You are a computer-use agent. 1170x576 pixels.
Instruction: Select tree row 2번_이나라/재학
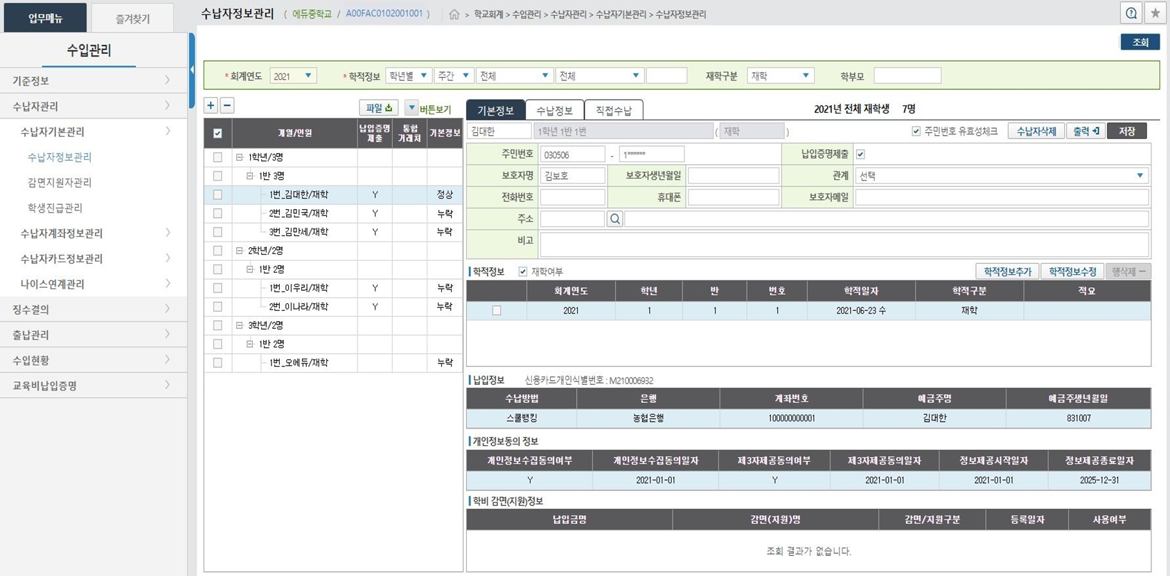pyautogui.click(x=299, y=307)
